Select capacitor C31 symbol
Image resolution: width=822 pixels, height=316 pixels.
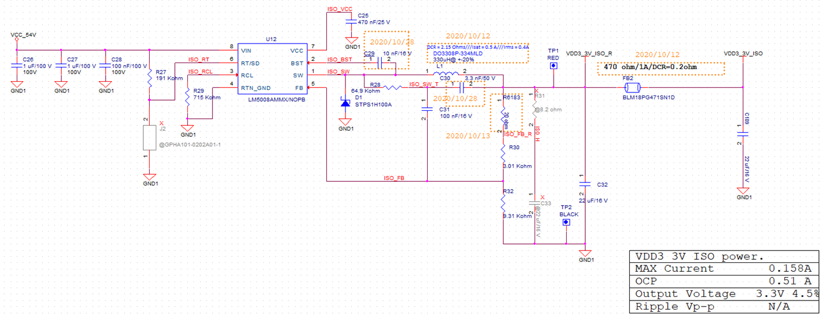(x=427, y=109)
